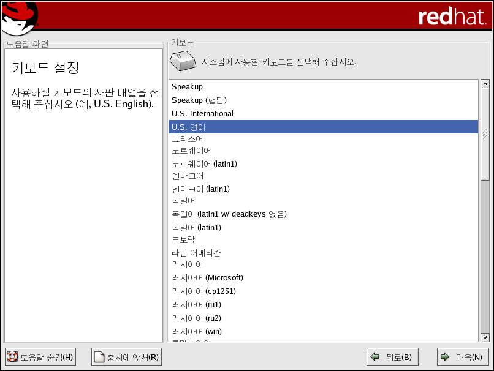Image resolution: width=494 pixels, height=371 pixels.
Task: Pick the 라틴 어메리칸 layout
Action: coord(196,253)
